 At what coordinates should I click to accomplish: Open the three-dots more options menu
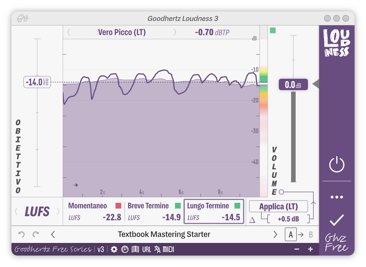[337, 197]
